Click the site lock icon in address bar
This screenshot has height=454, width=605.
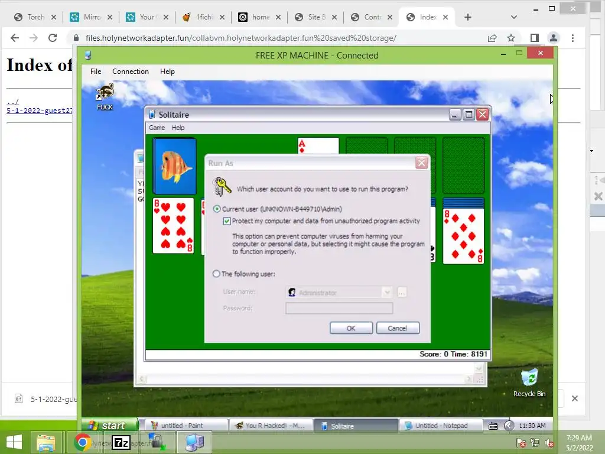pos(76,38)
